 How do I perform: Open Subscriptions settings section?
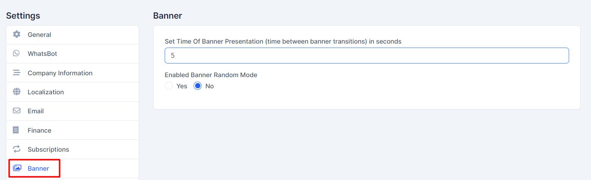48,149
